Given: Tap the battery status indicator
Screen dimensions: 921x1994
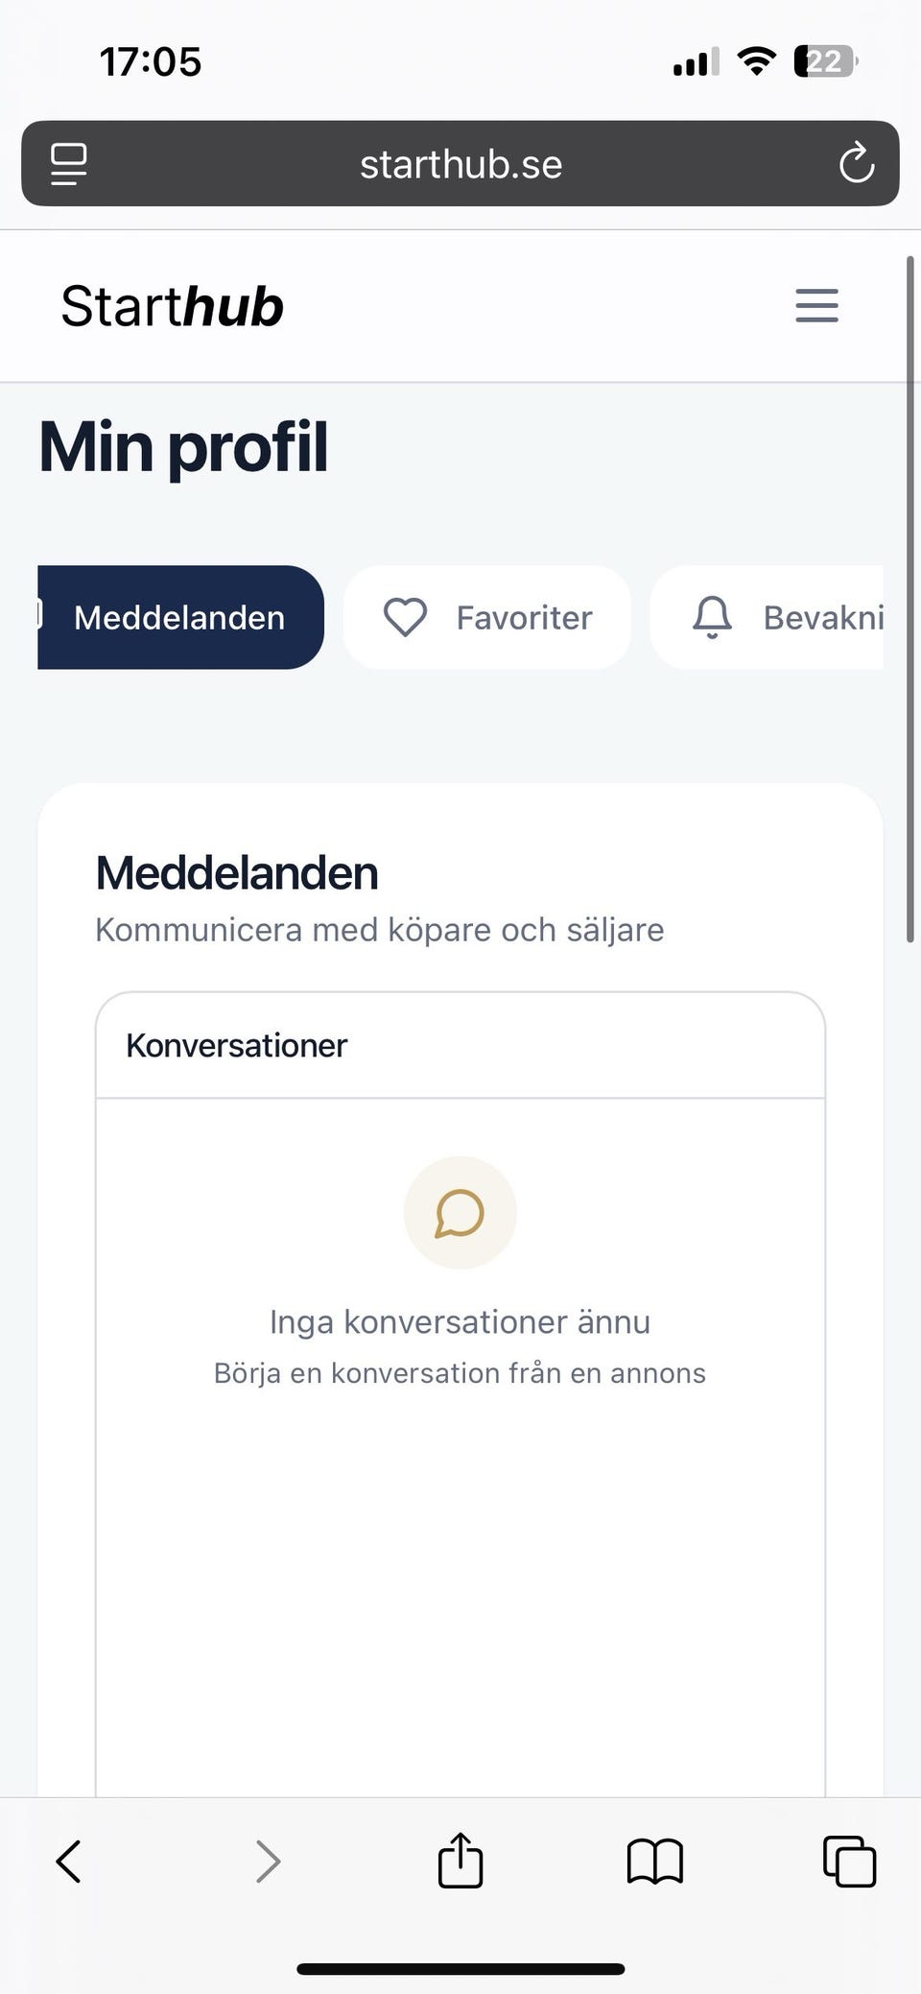Looking at the screenshot, I should point(825,62).
